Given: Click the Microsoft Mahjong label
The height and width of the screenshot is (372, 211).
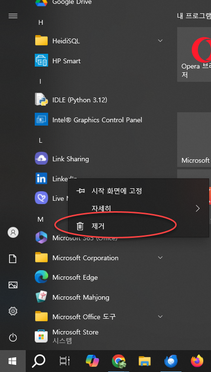Looking at the screenshot, I should click(x=81, y=297).
